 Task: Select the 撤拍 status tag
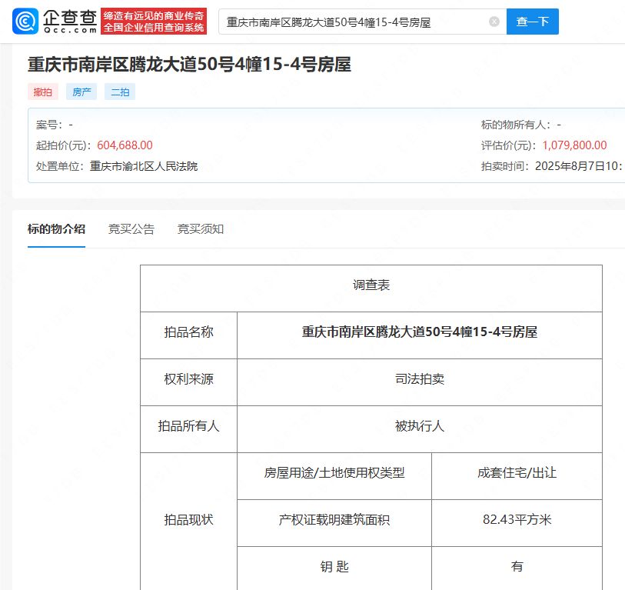(43, 92)
